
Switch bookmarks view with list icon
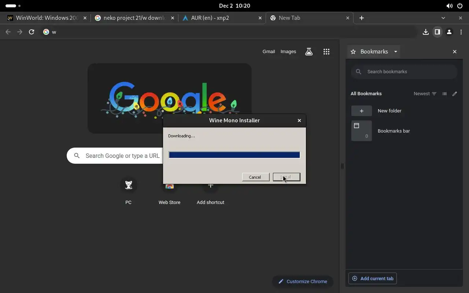(444, 94)
